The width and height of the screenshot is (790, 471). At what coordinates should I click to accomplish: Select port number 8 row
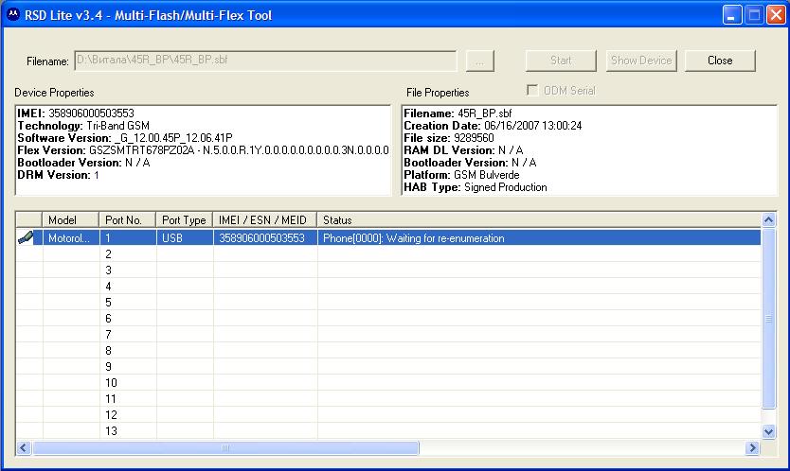pyautogui.click(x=388, y=351)
